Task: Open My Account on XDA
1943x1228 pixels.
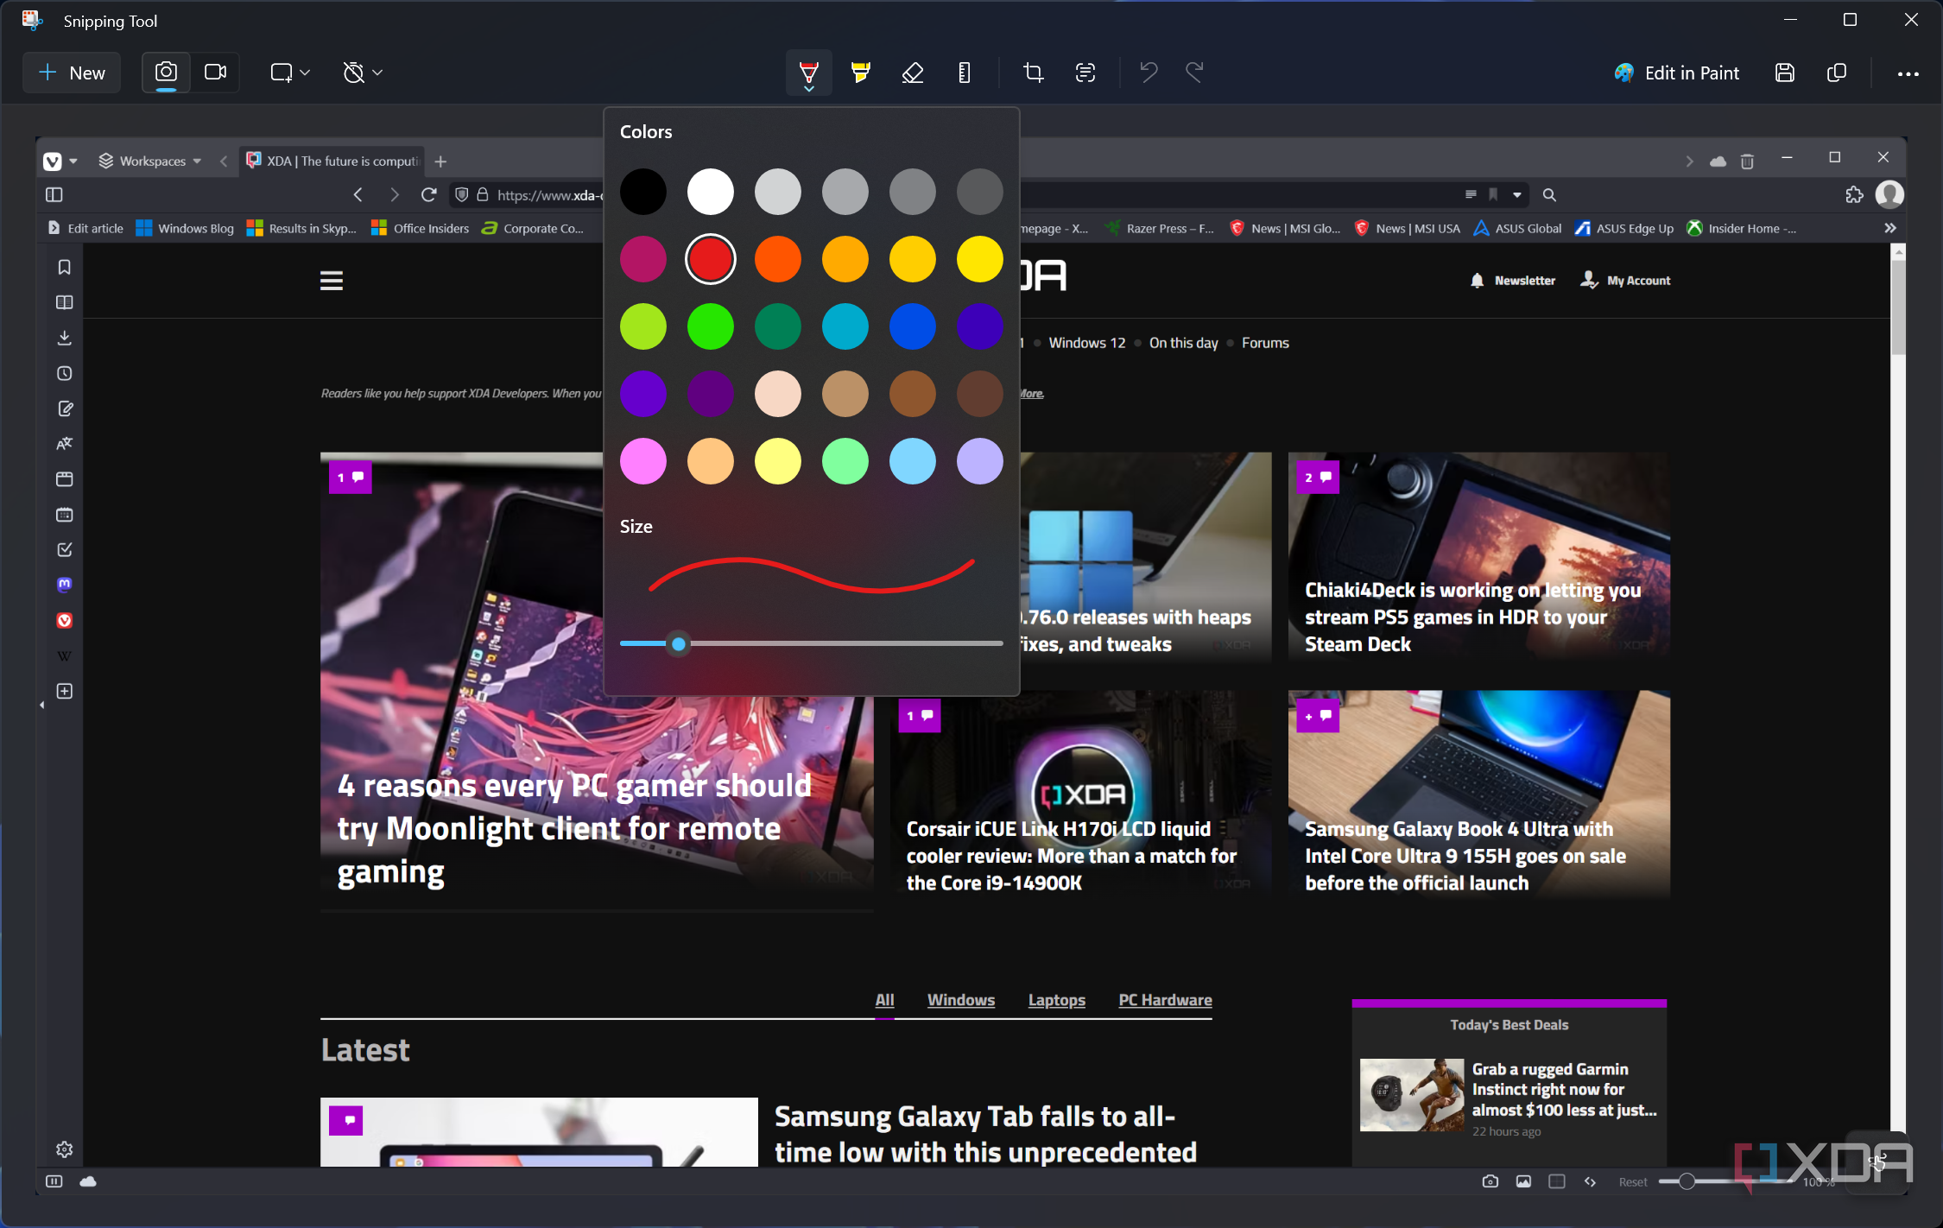Action: click(x=1625, y=281)
